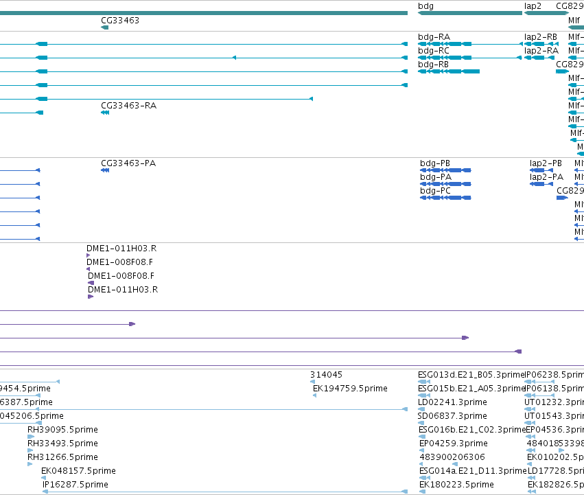Click the bdg-PC protein exon glyph
This screenshot has height=495, width=584.
445,198
